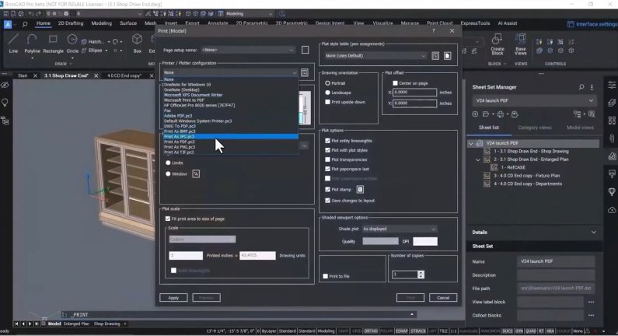Collapse the V24 launch PDF tree node
This screenshot has width=618, height=336.
point(471,144)
